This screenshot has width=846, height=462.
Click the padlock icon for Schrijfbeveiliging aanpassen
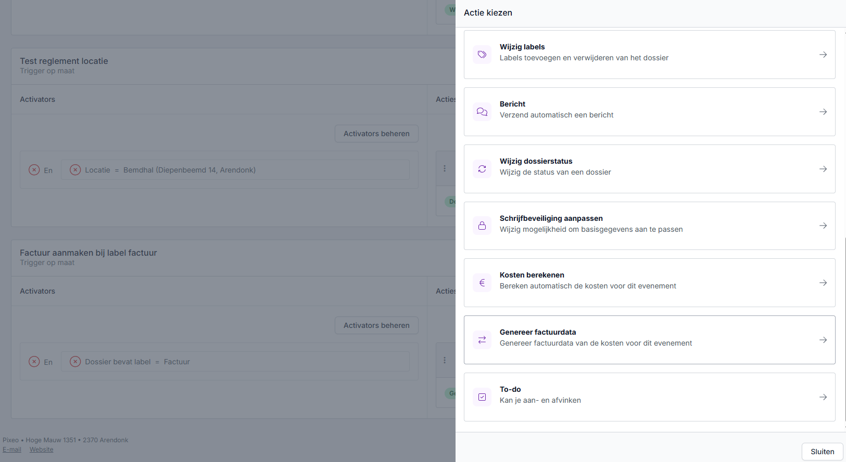pyautogui.click(x=482, y=226)
